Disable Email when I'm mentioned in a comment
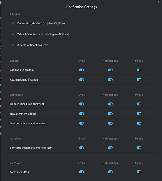162x181 pixels. [x=82, y=104]
